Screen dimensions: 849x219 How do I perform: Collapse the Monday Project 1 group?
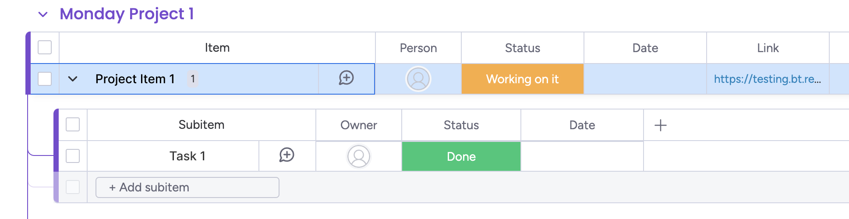point(43,14)
